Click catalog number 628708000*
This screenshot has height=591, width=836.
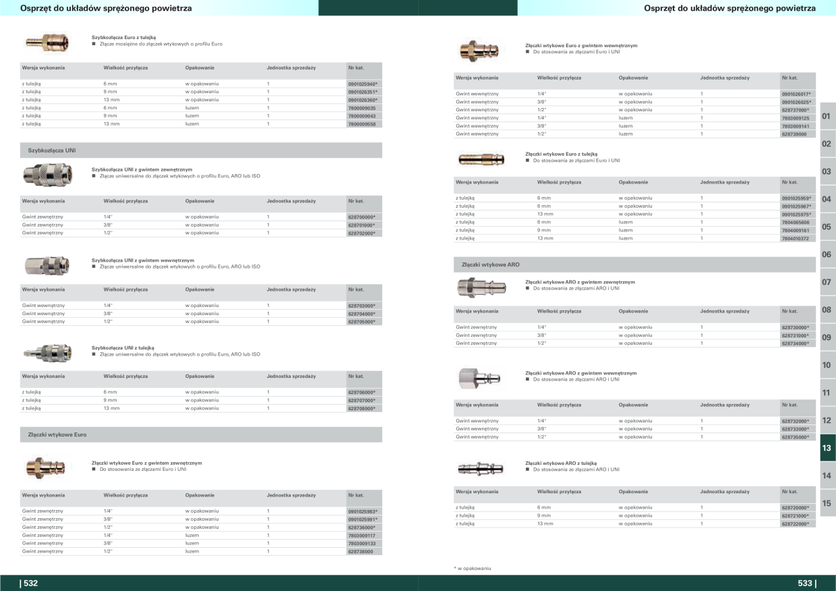point(361,409)
